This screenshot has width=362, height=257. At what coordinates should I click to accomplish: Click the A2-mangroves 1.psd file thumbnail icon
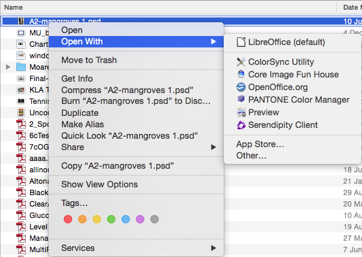point(21,21)
